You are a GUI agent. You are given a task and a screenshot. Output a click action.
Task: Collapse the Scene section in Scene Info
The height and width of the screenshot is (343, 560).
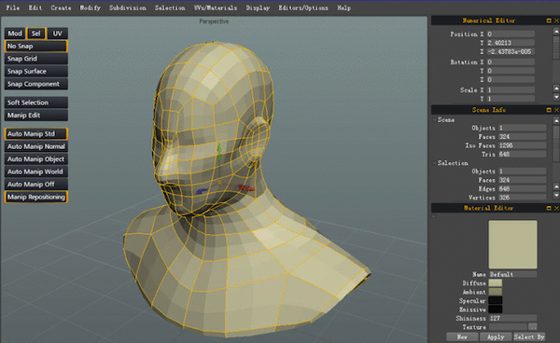pos(435,120)
